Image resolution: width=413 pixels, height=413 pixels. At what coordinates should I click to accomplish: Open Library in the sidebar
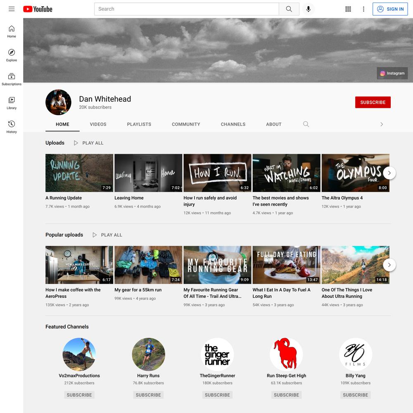point(12,103)
